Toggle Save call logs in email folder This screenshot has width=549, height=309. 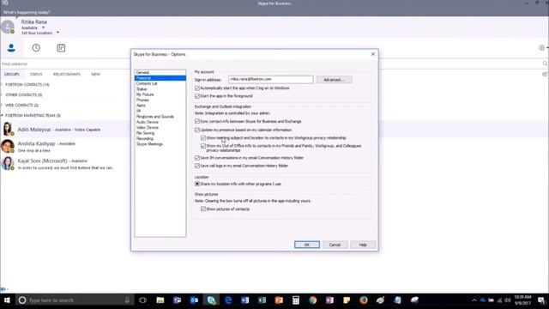click(x=197, y=166)
